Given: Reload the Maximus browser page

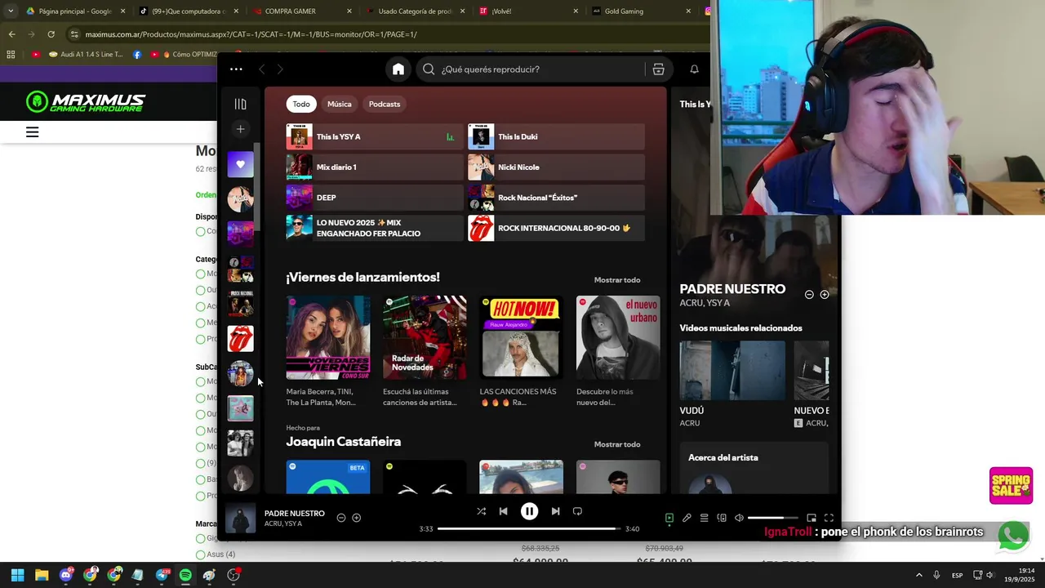Looking at the screenshot, I should [51, 34].
